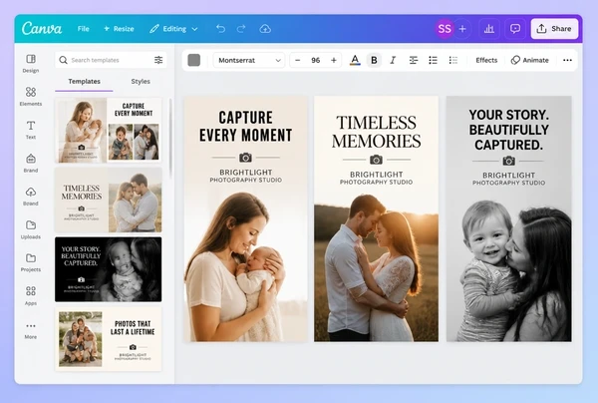This screenshot has height=403, width=598.
Task: Click the Animate button
Action: click(530, 60)
